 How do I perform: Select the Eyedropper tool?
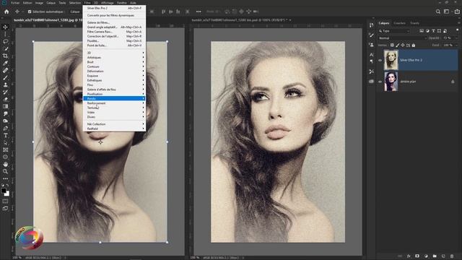pos(5,63)
